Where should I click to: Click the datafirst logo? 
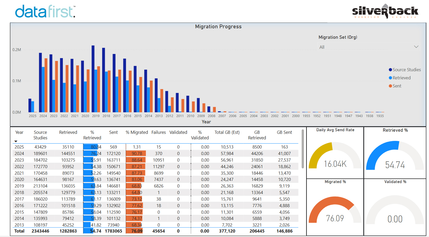pyautogui.click(x=45, y=12)
